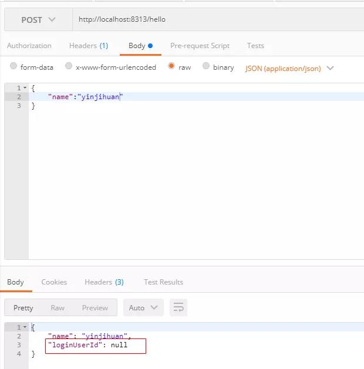Image resolution: width=364 pixels, height=369 pixels.
Task: Open the response Headers (3) tab
Action: (104, 282)
